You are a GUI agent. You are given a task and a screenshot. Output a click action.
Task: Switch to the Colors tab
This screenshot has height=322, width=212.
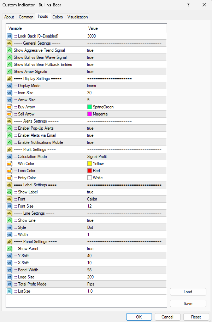click(58, 17)
